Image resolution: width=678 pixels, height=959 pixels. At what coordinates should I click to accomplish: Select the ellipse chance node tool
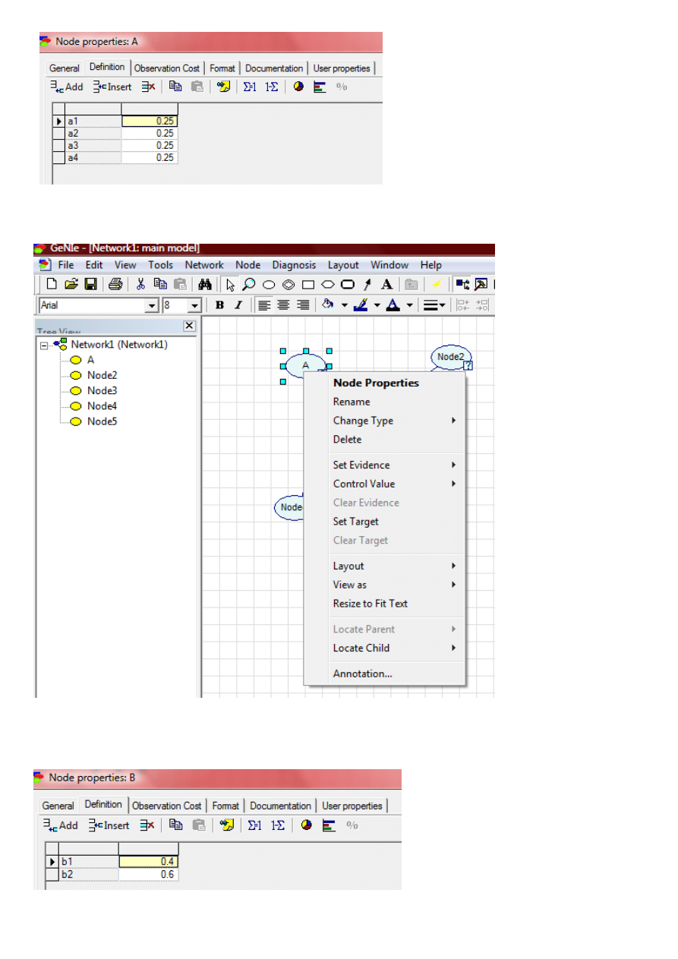pos(268,285)
